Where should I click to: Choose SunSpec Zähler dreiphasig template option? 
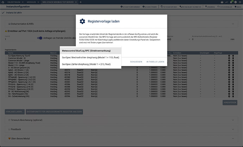pyautogui.click(x=91, y=64)
